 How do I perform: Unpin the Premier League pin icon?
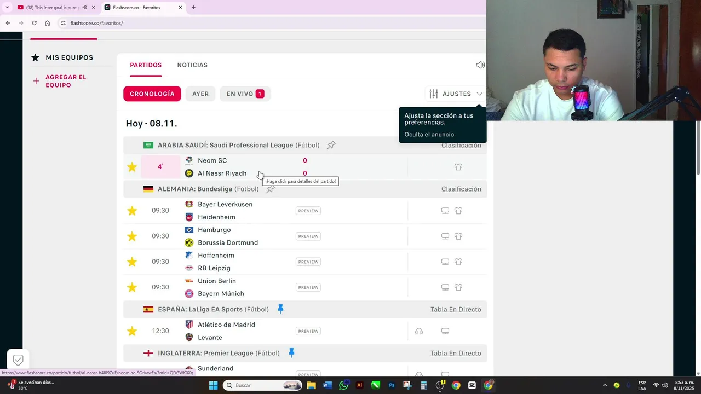291,353
